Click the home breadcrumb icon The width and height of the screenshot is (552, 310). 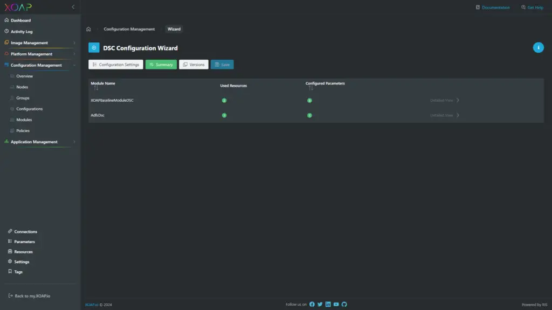[88, 29]
